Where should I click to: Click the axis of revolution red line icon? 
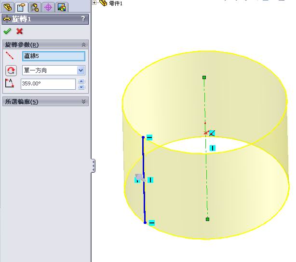click(10, 55)
